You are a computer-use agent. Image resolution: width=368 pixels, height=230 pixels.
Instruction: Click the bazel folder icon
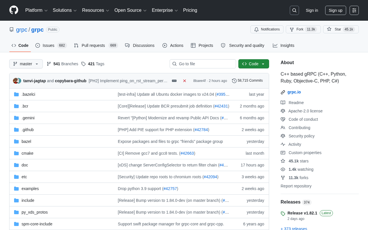pyautogui.click(x=16, y=141)
